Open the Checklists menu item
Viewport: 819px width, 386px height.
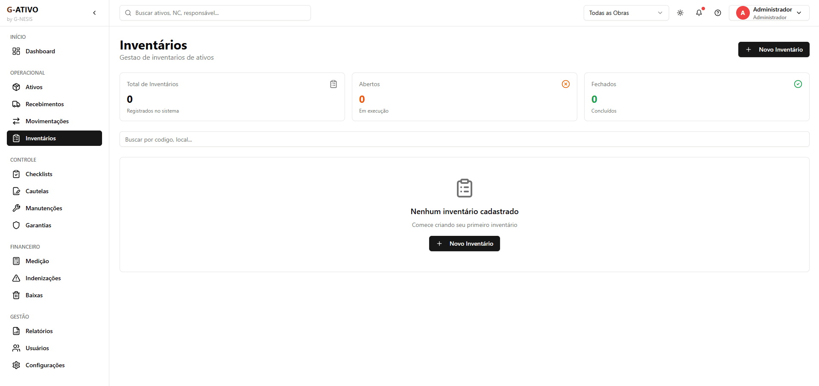tap(39, 174)
